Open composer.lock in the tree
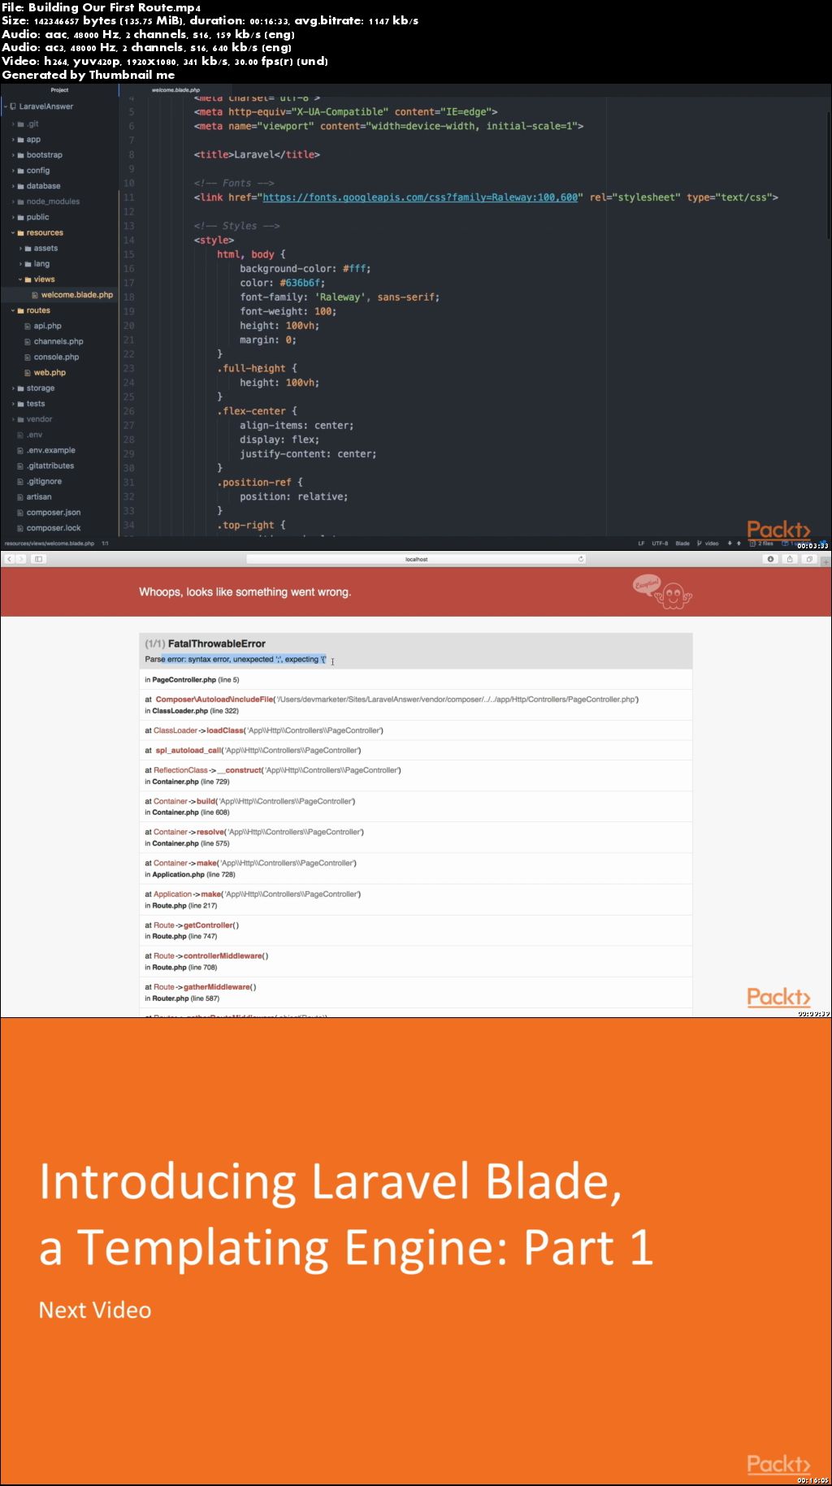The image size is (832, 1486). click(54, 528)
